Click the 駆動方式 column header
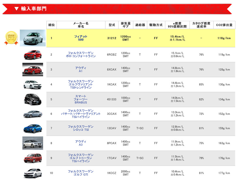 coord(156,25)
